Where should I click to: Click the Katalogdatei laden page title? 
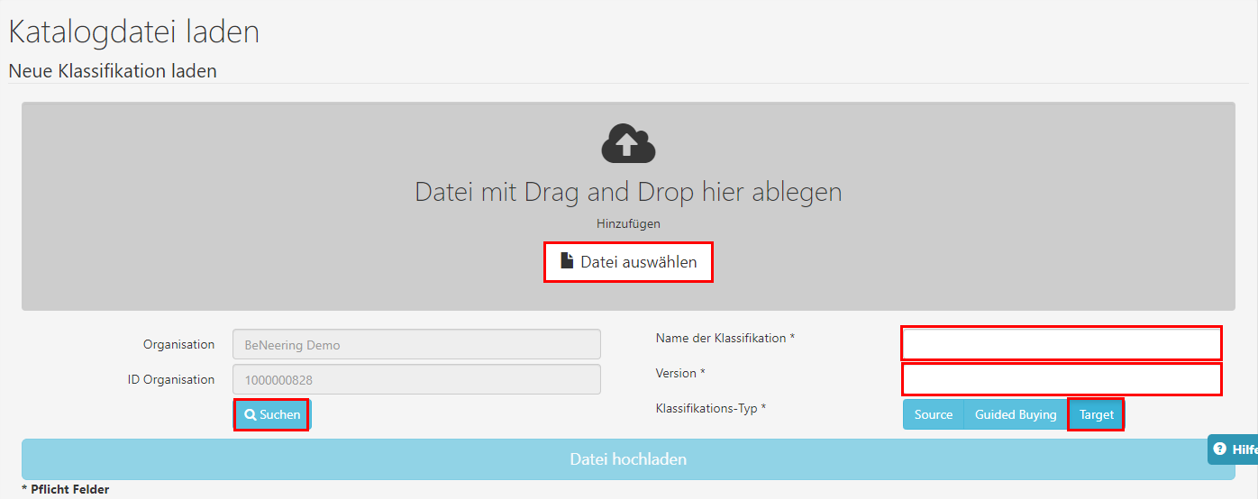[x=134, y=32]
